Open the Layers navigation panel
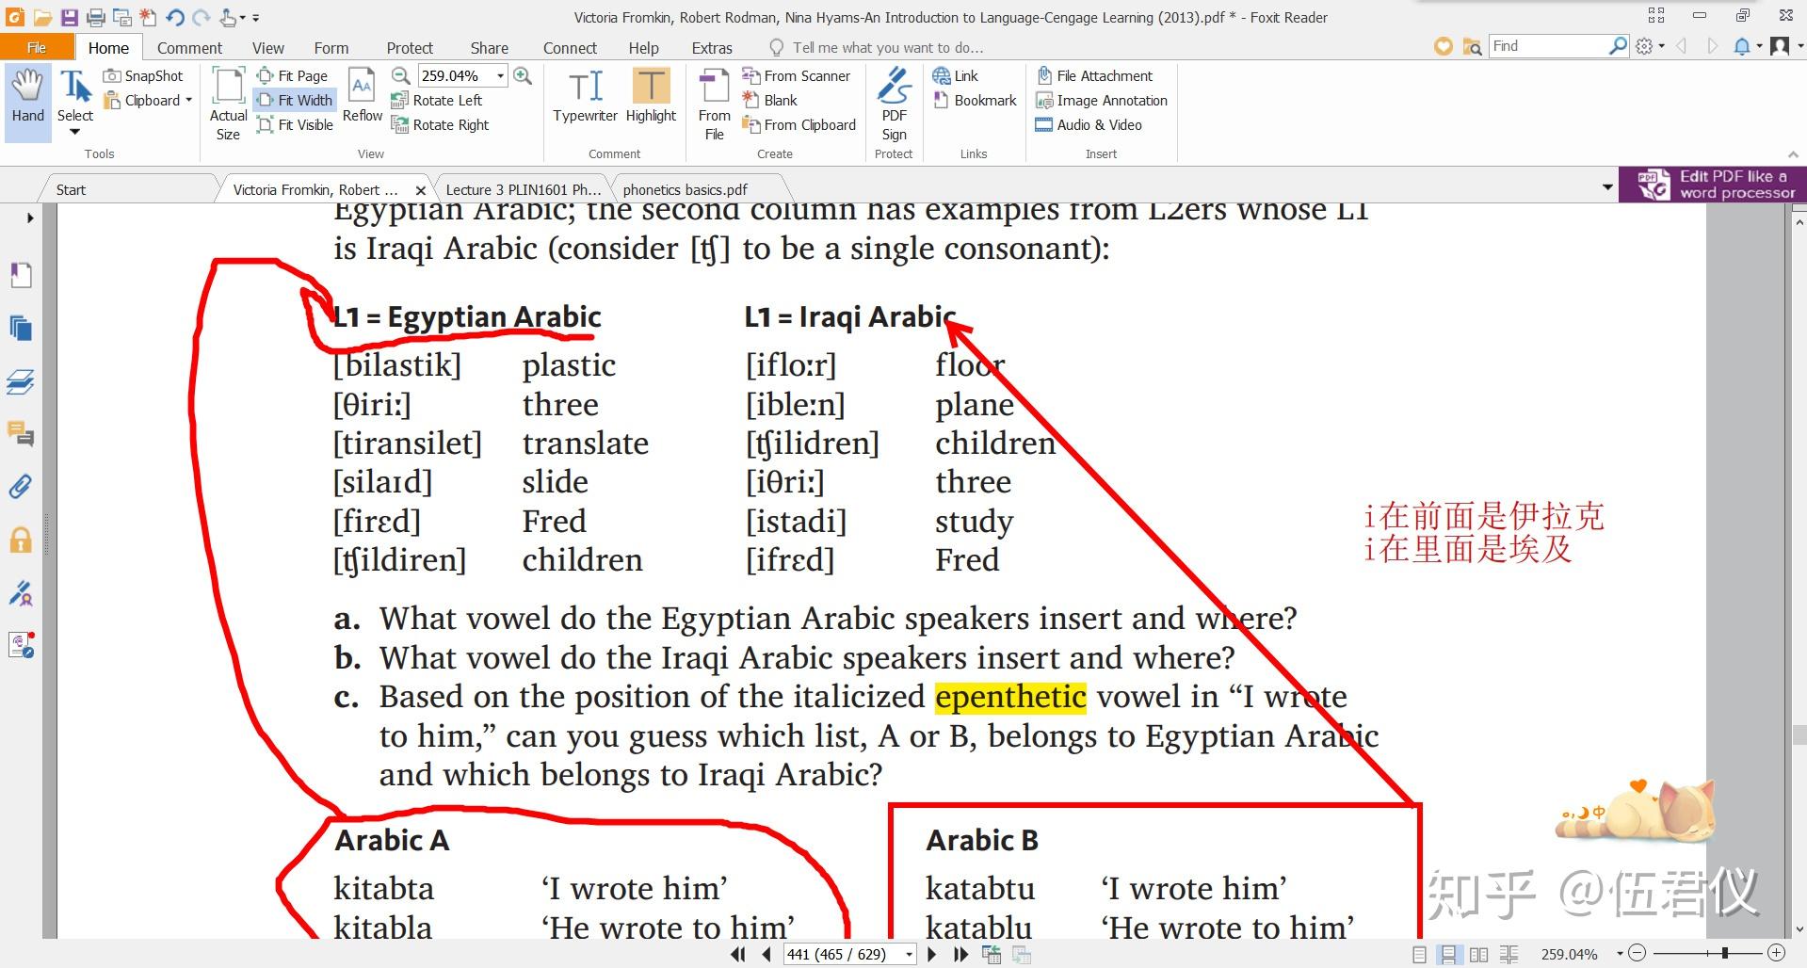Screen dimensions: 1807x968 point(21,381)
